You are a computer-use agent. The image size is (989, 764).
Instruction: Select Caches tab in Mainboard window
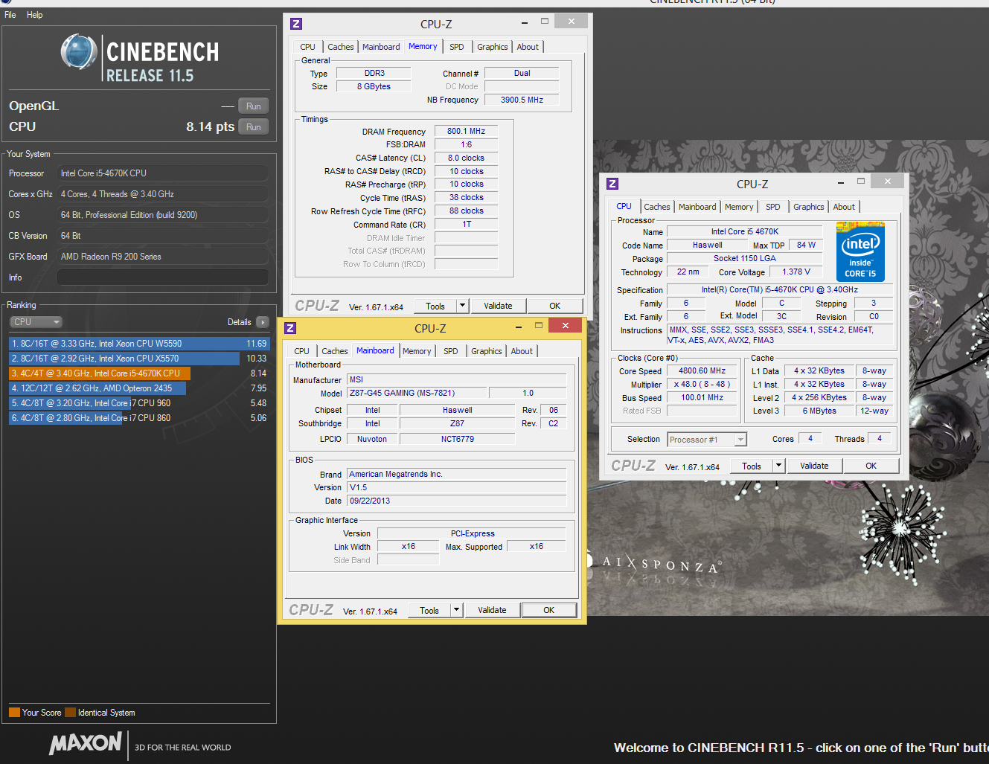(335, 351)
